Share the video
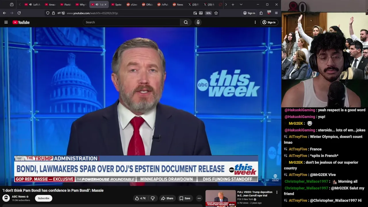Viewport: 368px width, 207px height. (x=167, y=198)
